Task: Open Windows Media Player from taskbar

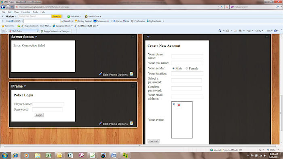Action: (27, 155)
